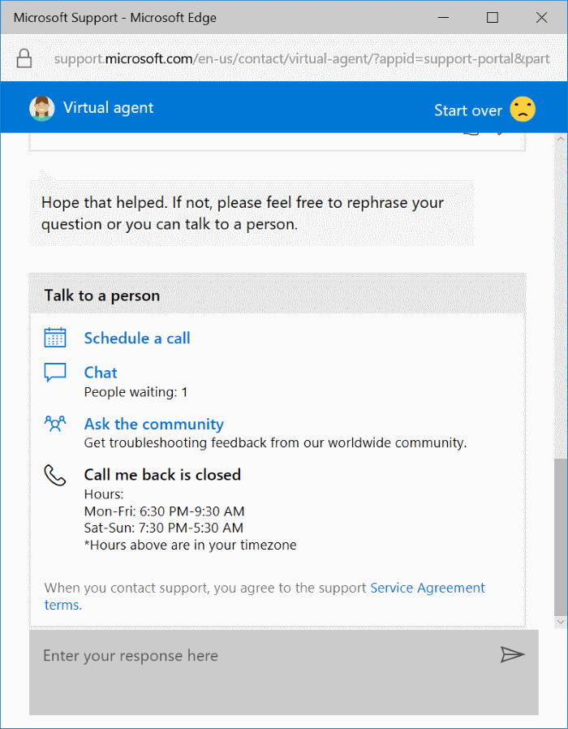Click the padlock site security icon

[x=24, y=58]
